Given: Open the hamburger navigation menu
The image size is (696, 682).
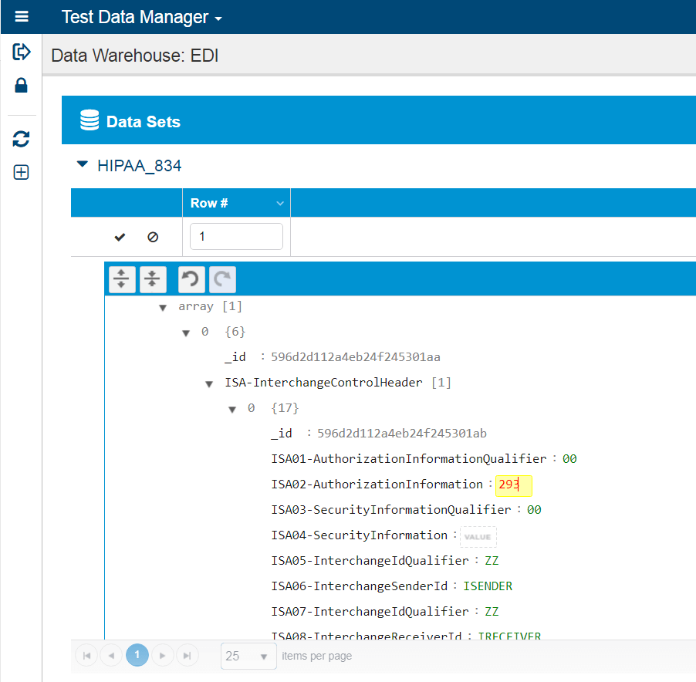Looking at the screenshot, I should pyautogui.click(x=22, y=17).
